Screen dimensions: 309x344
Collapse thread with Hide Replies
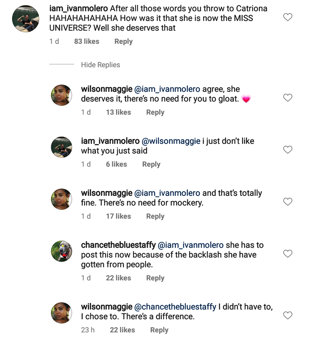click(101, 65)
